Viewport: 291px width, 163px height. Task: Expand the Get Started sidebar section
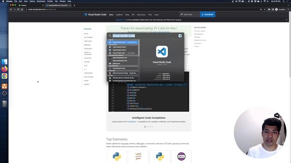pyautogui.click(x=88, y=38)
